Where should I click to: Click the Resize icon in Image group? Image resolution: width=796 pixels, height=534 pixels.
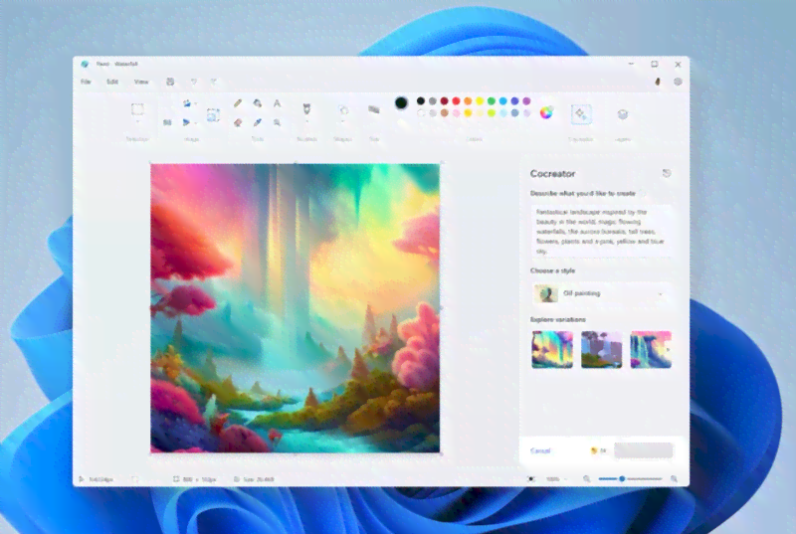167,122
